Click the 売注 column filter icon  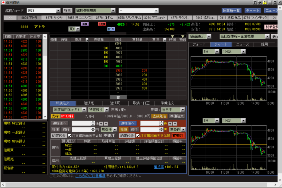(87, 40)
